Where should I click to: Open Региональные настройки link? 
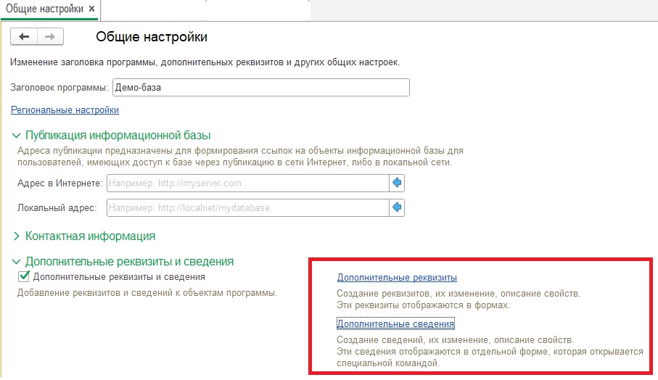pyautogui.click(x=65, y=110)
